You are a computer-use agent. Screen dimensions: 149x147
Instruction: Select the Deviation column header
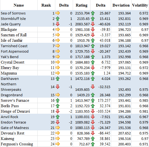121,5
